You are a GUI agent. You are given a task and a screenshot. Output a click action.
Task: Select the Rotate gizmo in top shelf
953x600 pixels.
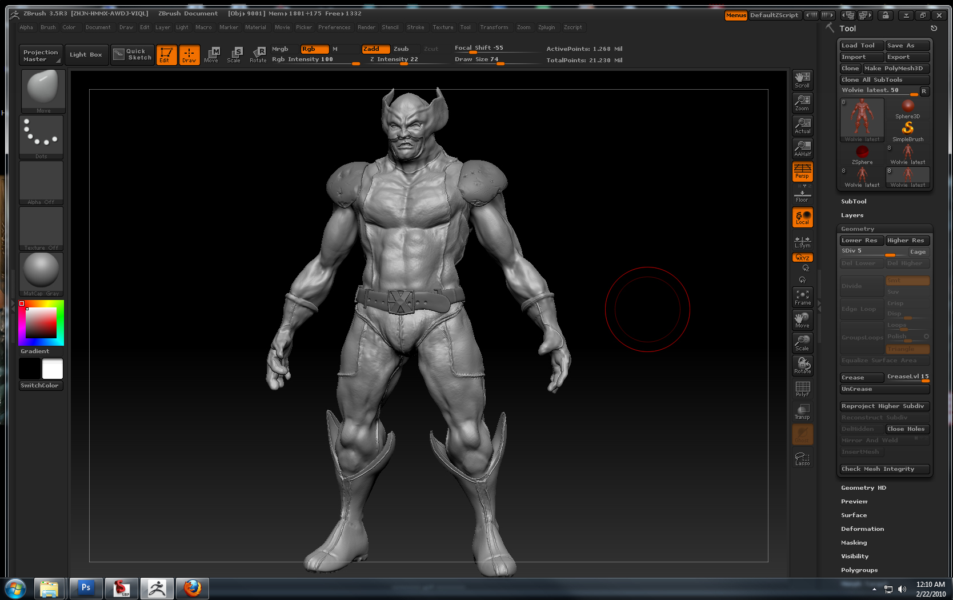click(258, 55)
